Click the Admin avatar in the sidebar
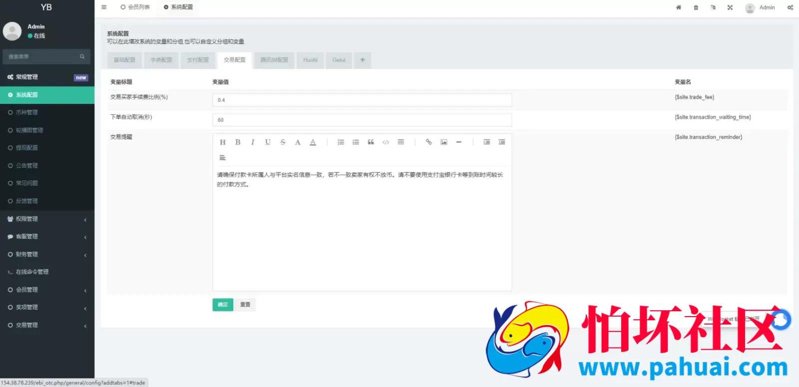 pyautogui.click(x=12, y=31)
